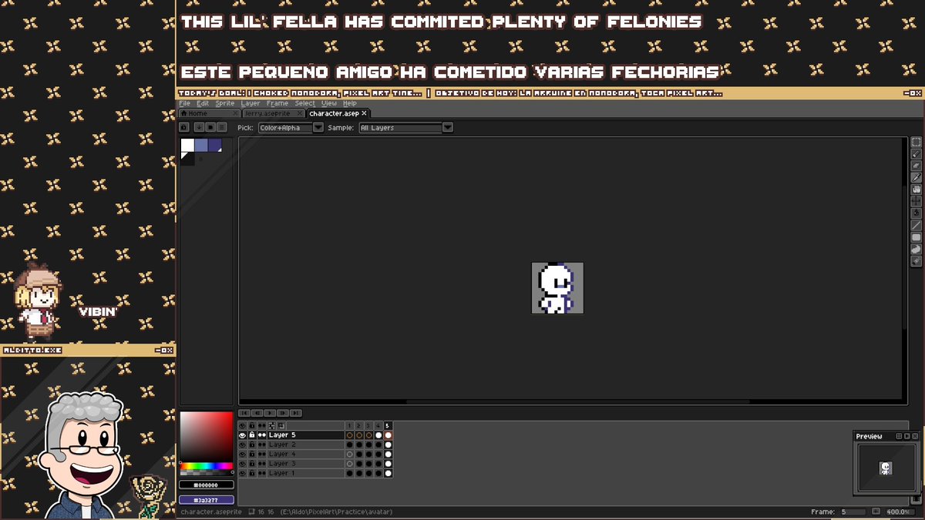Click the foreground color #000000 field
Screen dimensions: 925x520
point(207,485)
